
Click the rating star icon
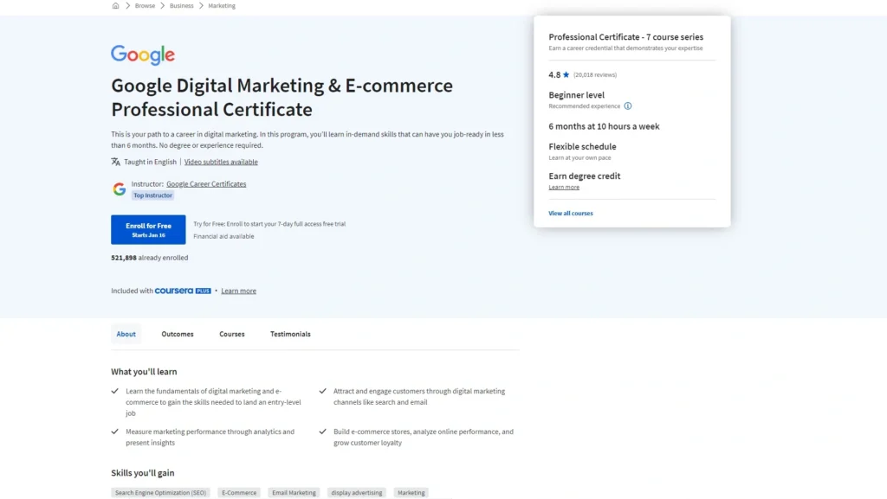566,74
